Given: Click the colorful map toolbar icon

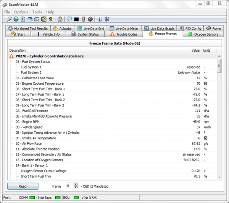Looking at the screenshot, I should 44,19.
